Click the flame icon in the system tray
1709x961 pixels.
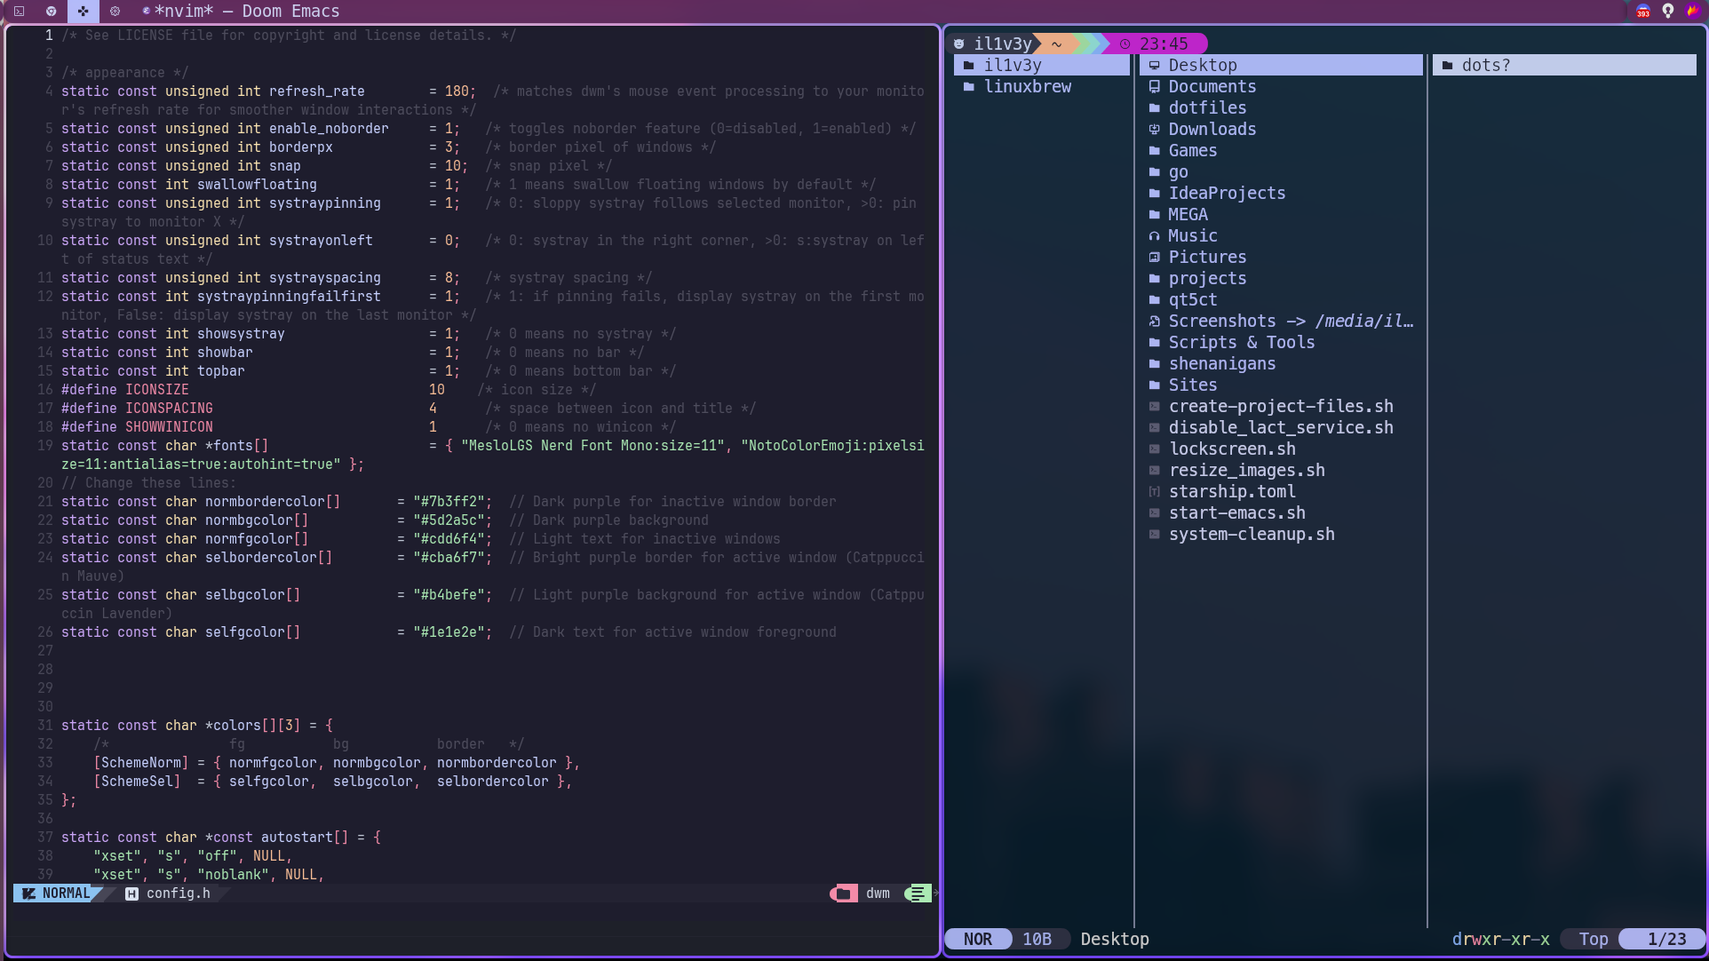coord(1693,12)
